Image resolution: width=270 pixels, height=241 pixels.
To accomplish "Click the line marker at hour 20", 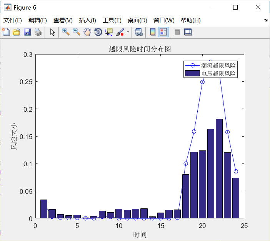I will pos(202,82).
